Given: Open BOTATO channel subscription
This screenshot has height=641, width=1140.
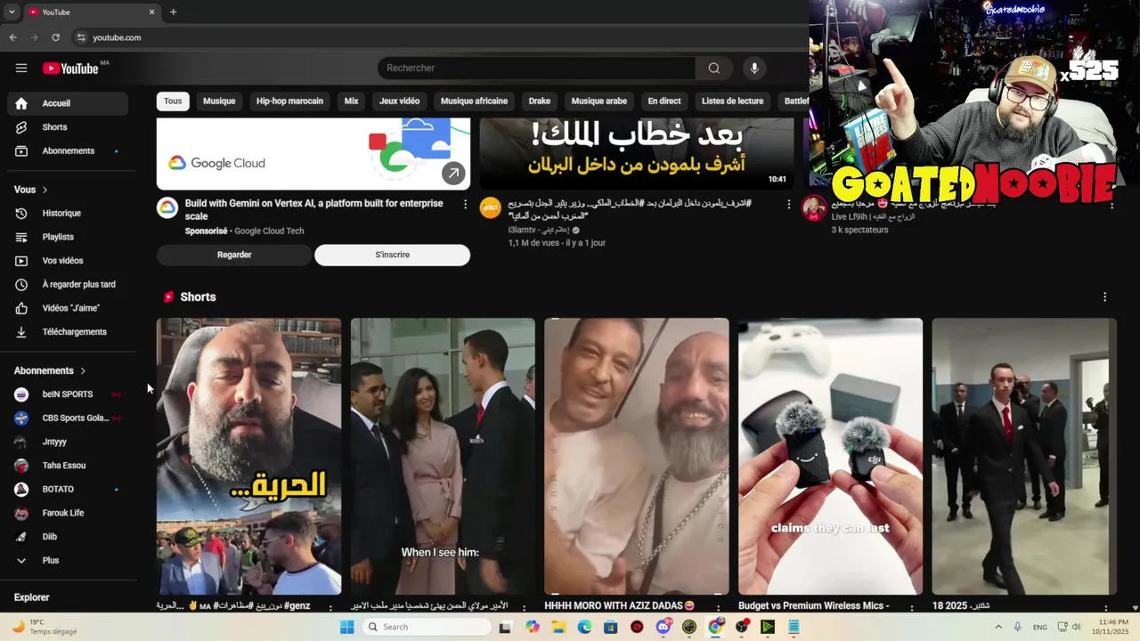Looking at the screenshot, I should 68,490.
